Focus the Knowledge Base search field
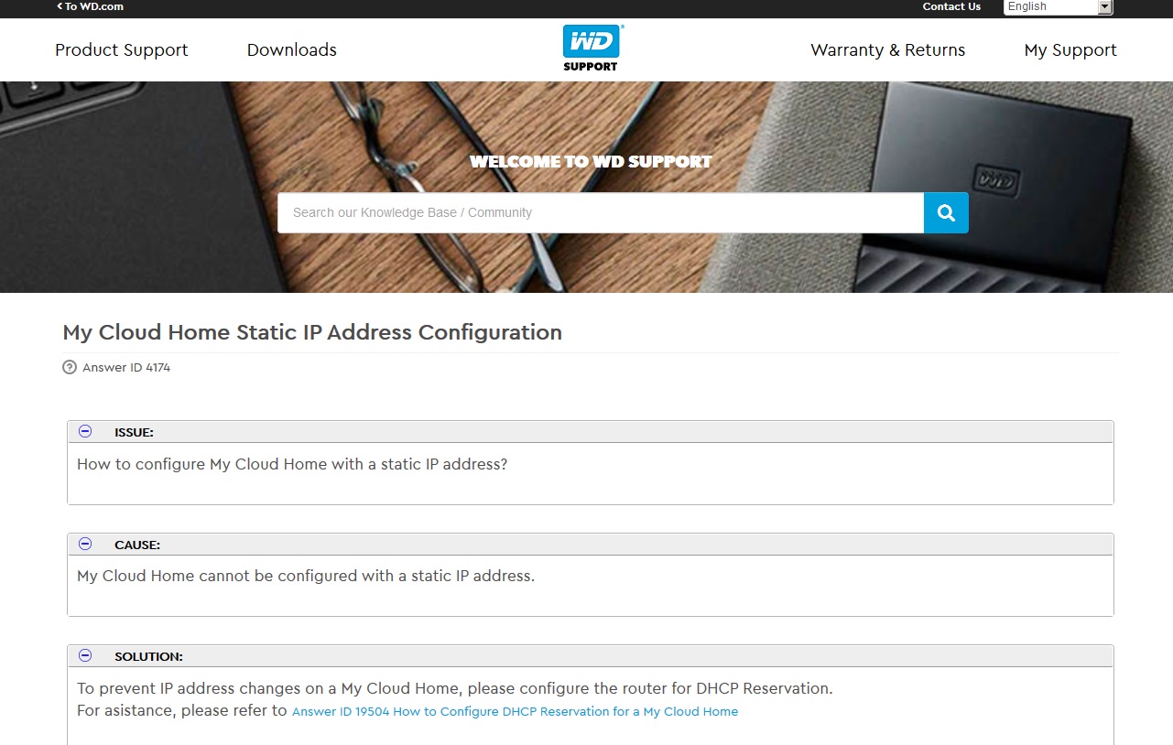 tap(601, 213)
